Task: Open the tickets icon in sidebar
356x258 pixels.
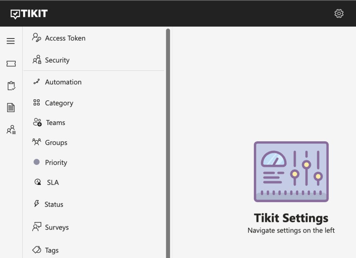Action: pyautogui.click(x=11, y=64)
